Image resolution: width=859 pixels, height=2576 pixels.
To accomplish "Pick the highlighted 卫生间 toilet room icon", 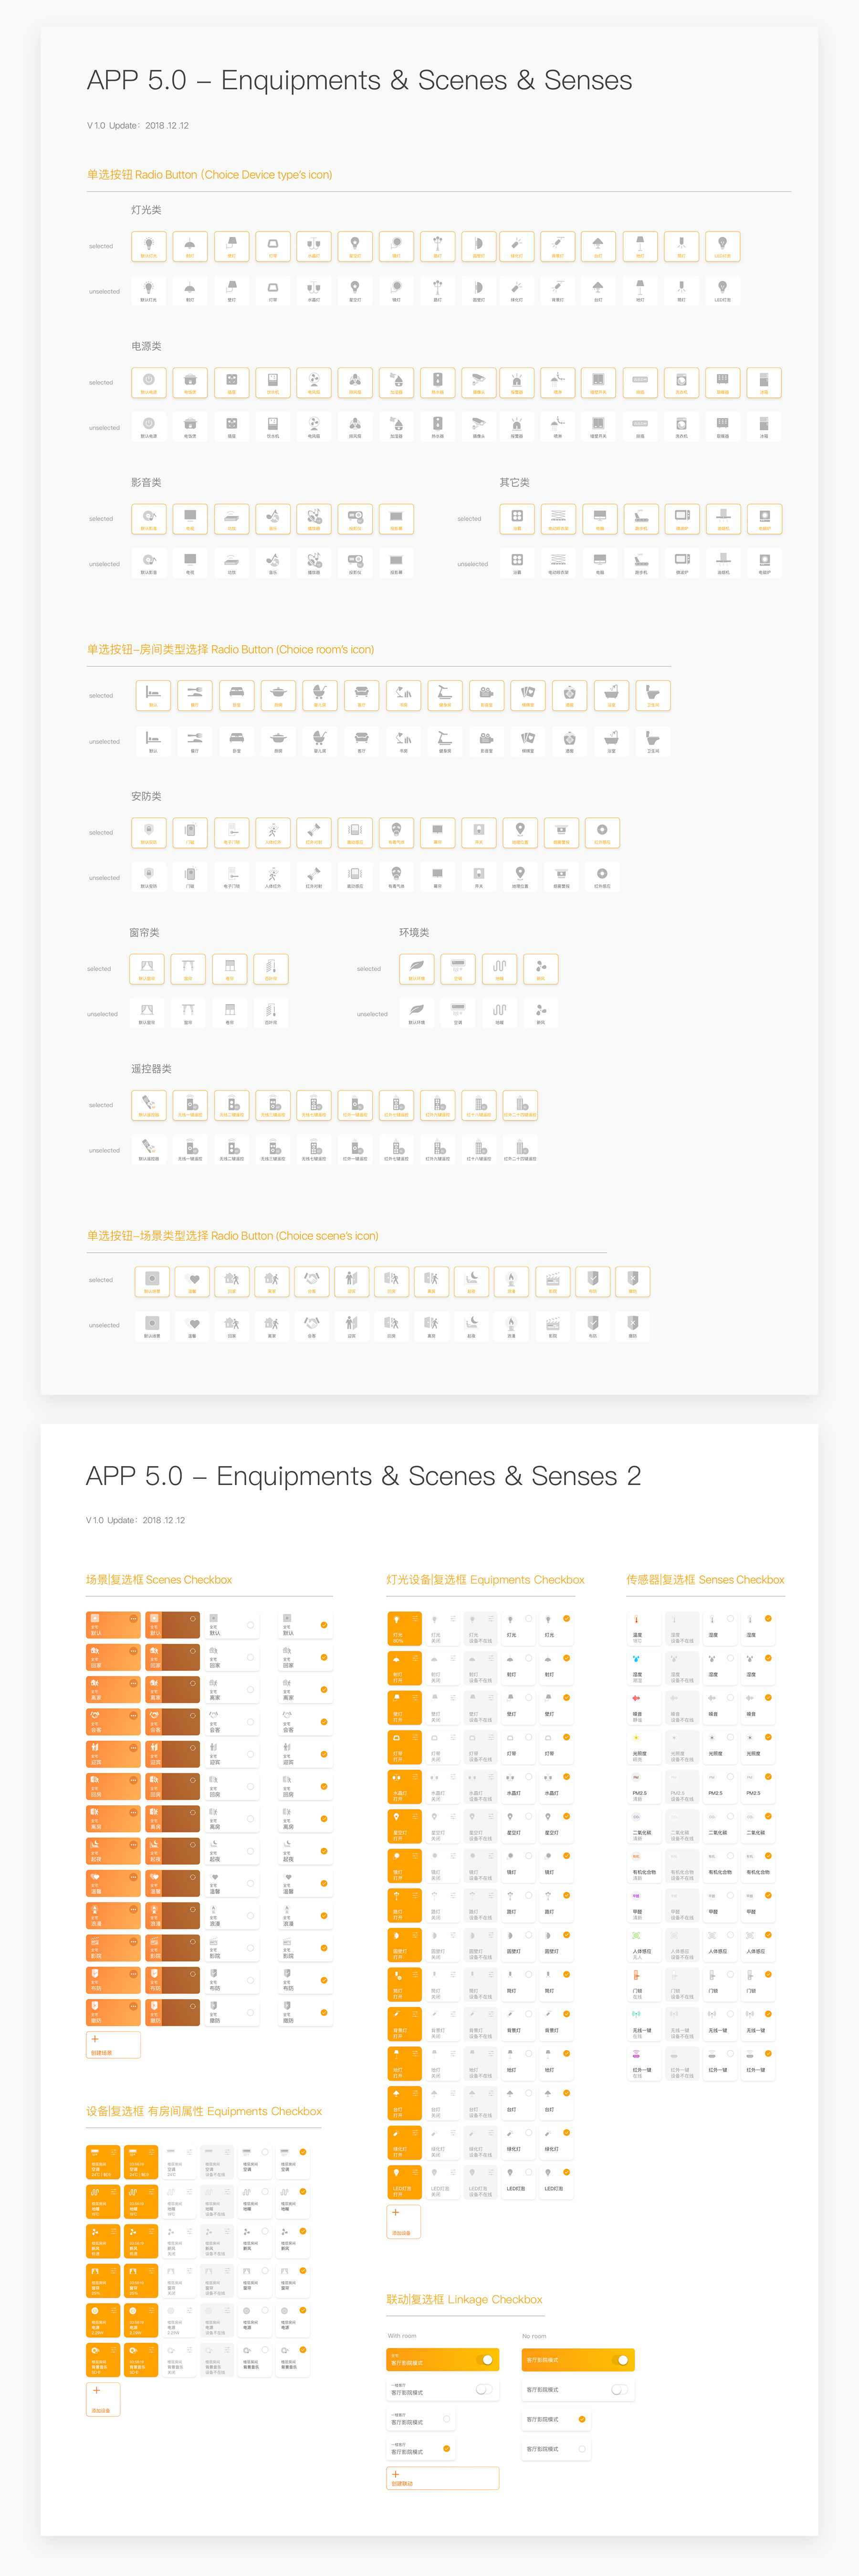I will (x=653, y=695).
